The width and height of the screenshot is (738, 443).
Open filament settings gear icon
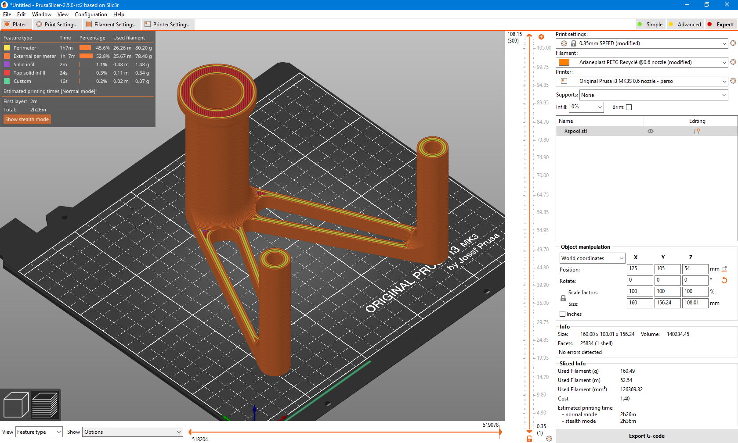click(x=733, y=62)
